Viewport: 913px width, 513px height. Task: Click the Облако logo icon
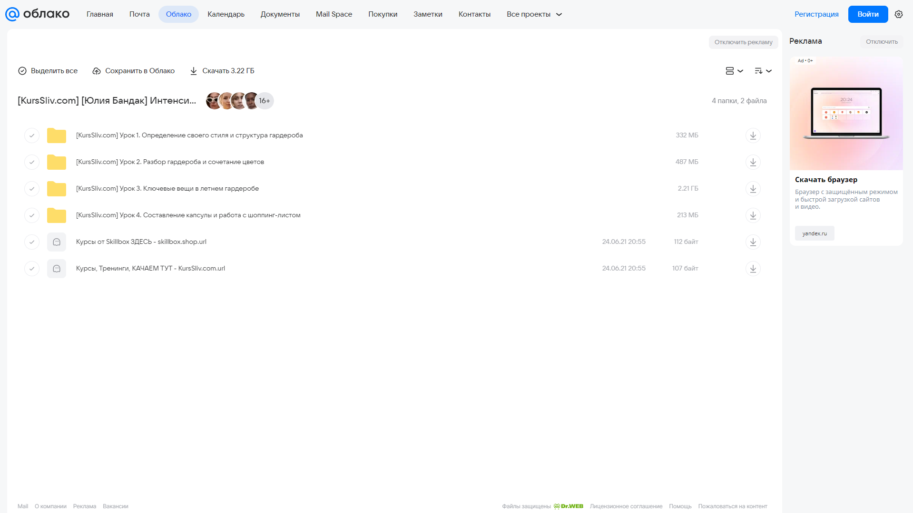[12, 14]
